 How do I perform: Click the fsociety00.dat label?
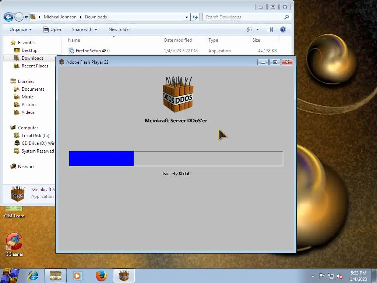[176, 174]
